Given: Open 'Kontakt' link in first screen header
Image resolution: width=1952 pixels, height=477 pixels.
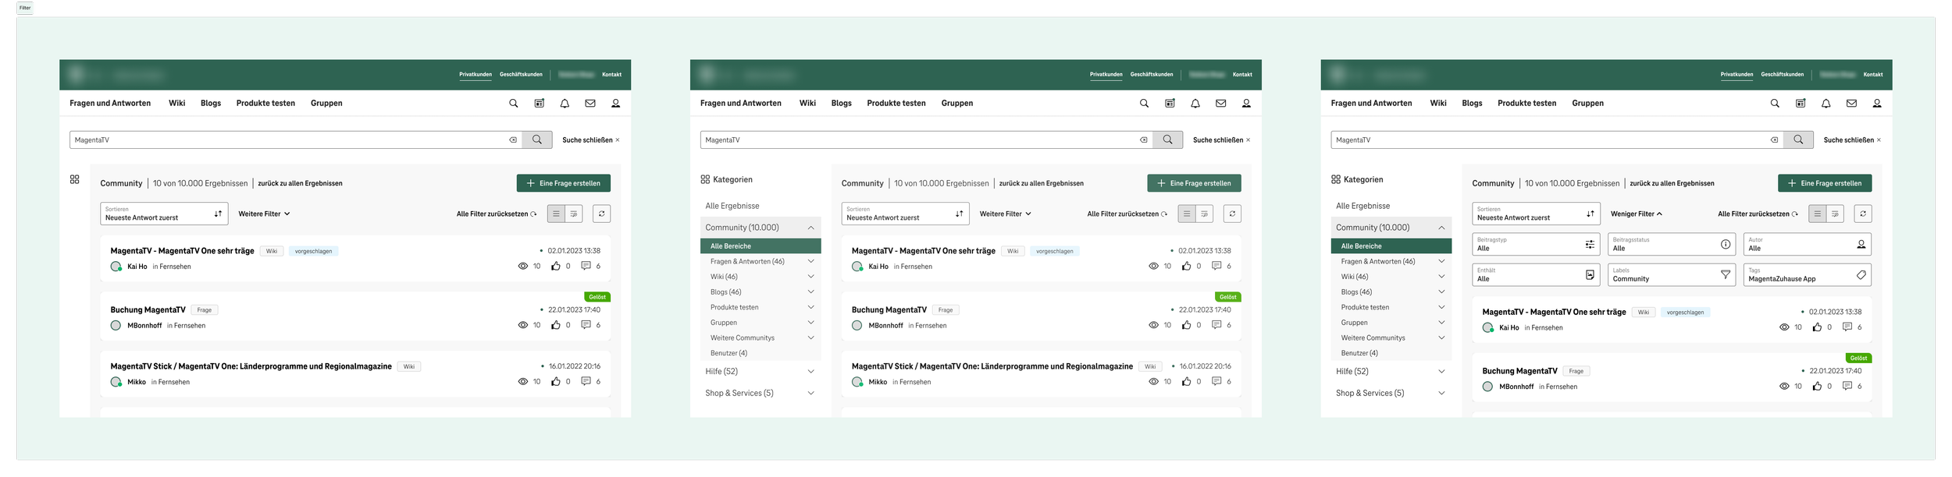Looking at the screenshot, I should [x=612, y=75].
